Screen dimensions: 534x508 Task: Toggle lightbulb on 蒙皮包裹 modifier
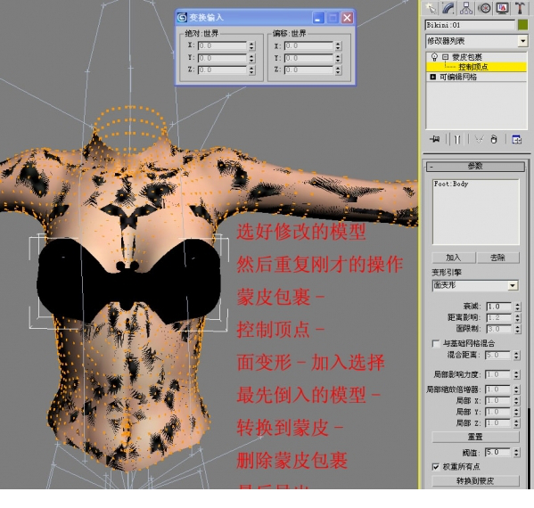pos(434,56)
